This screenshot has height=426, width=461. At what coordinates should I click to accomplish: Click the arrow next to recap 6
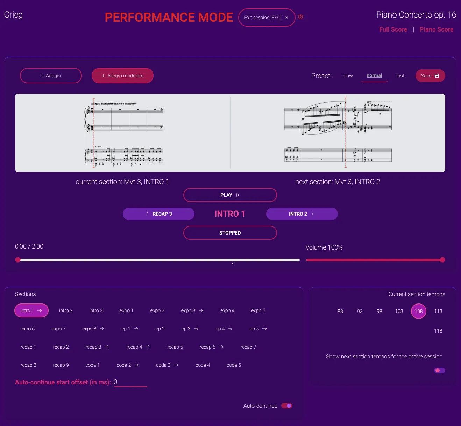tap(221, 347)
